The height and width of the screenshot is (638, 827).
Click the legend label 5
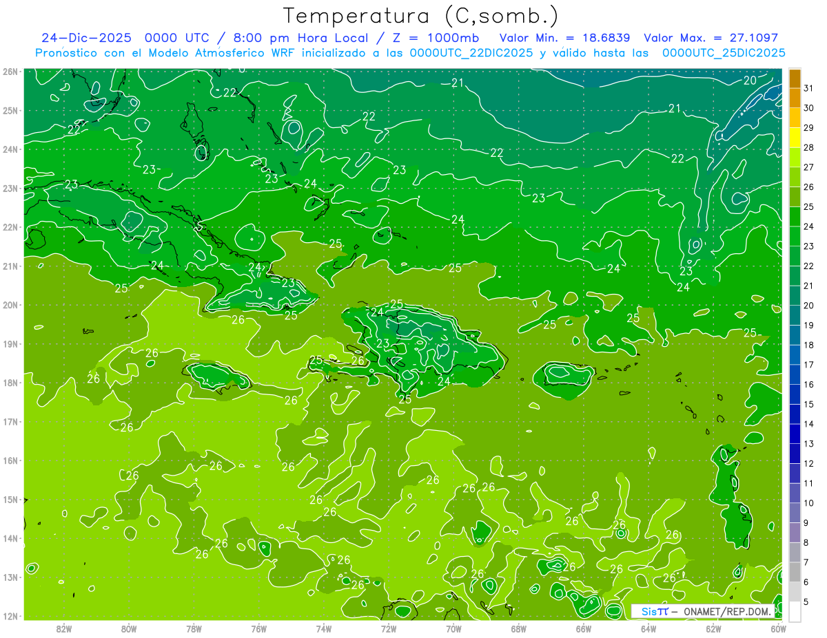[806, 602]
